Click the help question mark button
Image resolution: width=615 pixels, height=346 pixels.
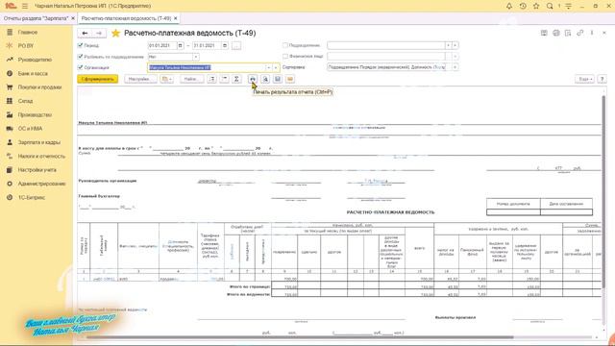[602, 79]
